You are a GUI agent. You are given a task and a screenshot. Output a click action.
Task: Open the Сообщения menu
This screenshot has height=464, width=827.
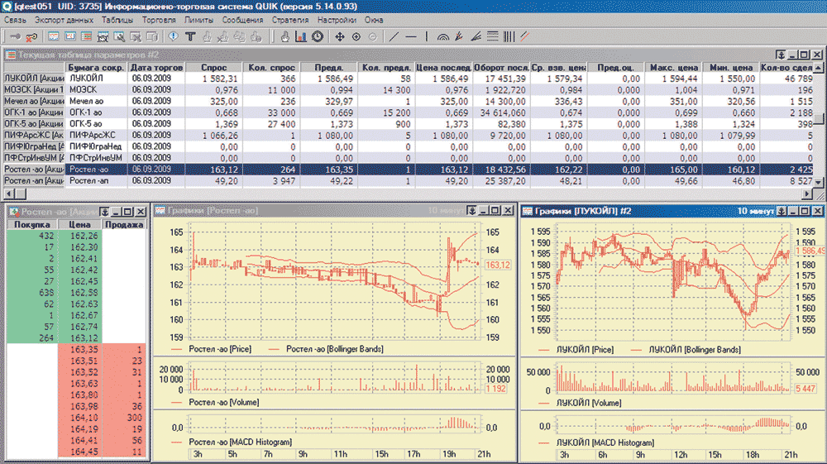(242, 20)
